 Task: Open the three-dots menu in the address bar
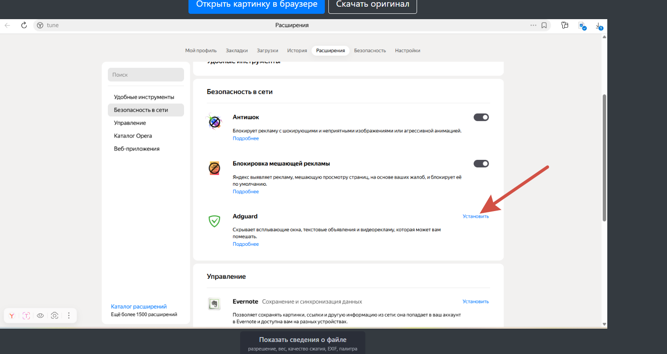(533, 25)
